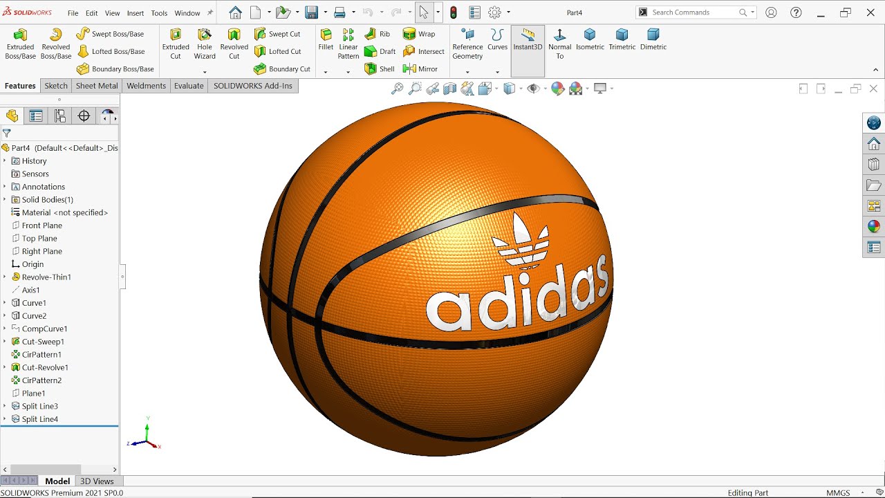Open the Insert menu
Screen dimensions: 885x498
point(136,13)
